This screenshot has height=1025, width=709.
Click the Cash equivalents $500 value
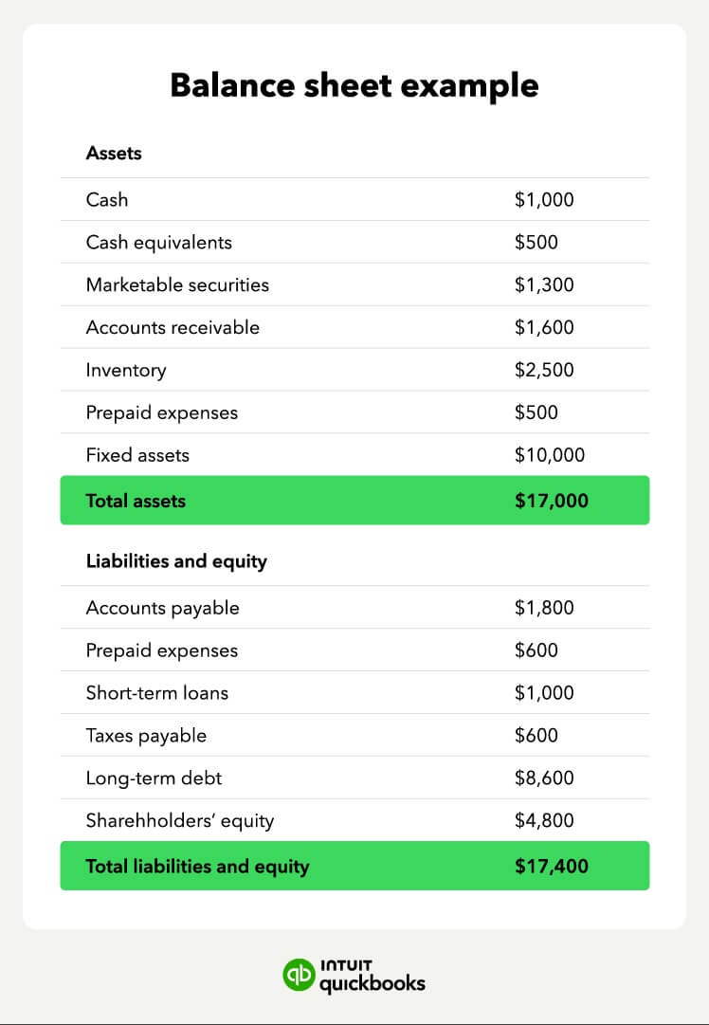point(536,243)
